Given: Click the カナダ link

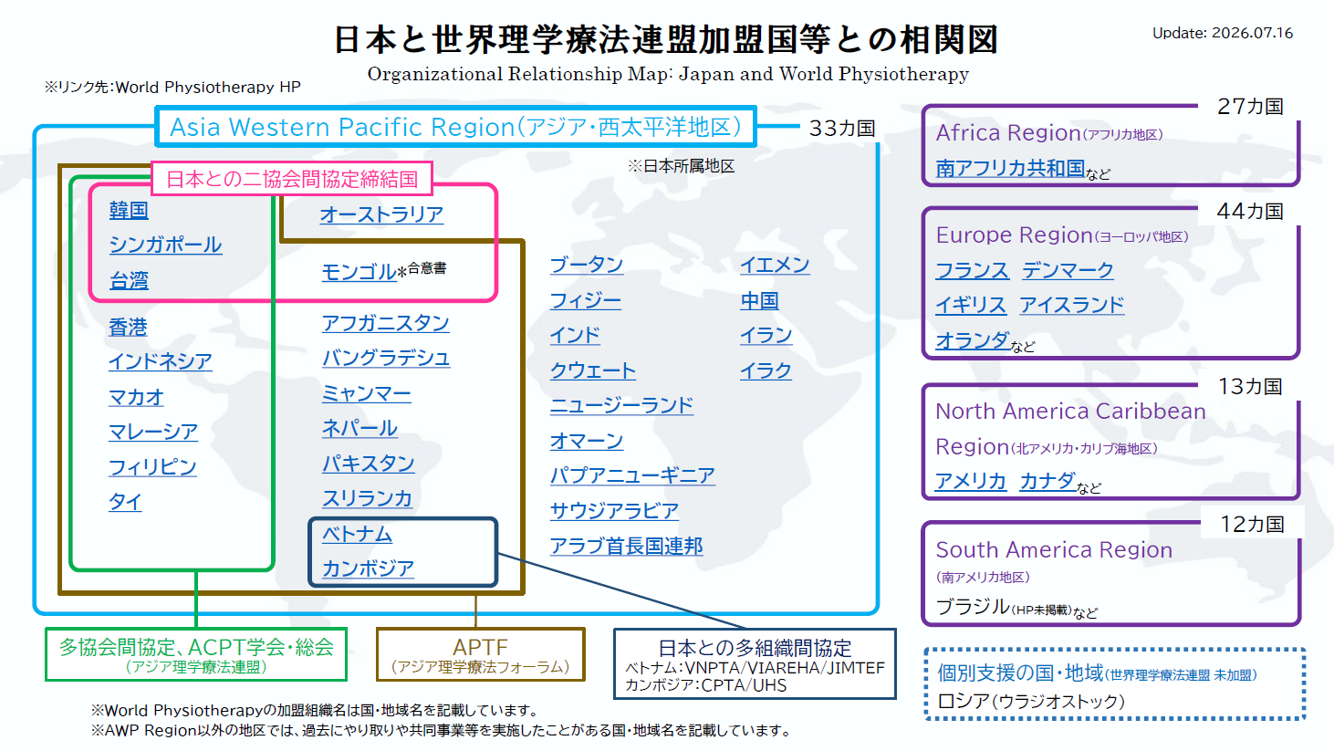Looking at the screenshot, I should [1047, 481].
